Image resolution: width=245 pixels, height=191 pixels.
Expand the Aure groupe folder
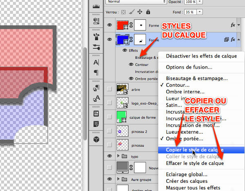[118, 179]
